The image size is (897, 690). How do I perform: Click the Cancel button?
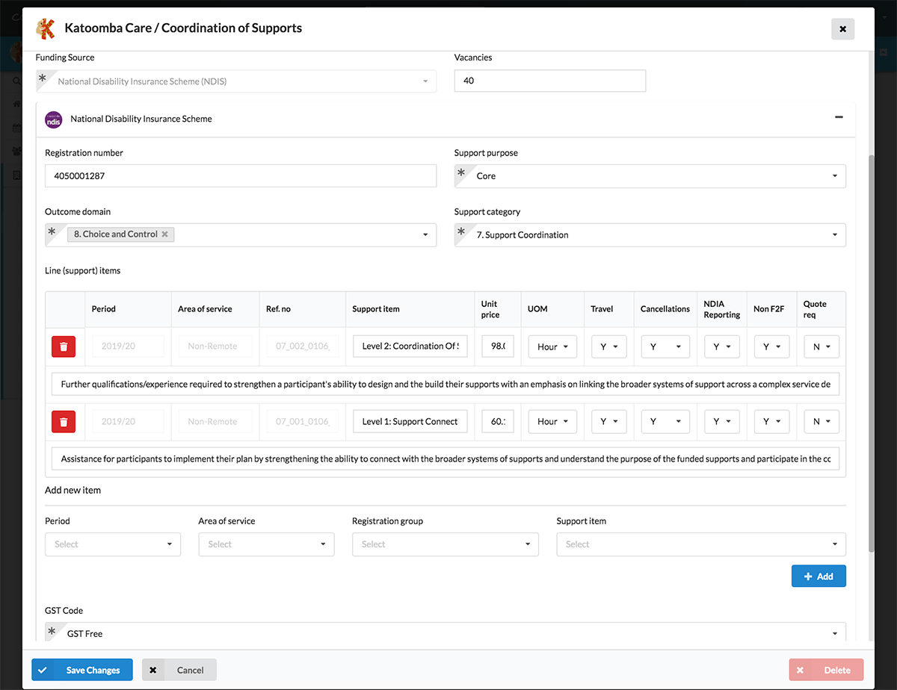(179, 670)
